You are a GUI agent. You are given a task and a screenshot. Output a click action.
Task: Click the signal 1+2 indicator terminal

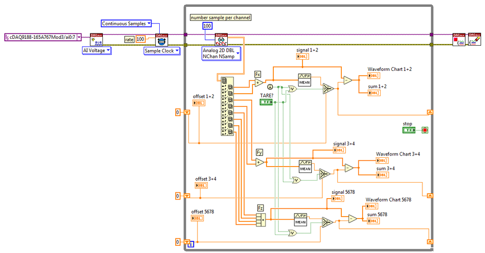[x=302, y=56]
